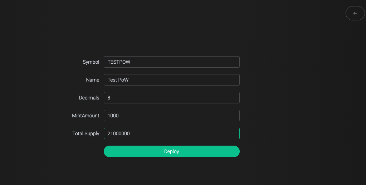This screenshot has width=366, height=185.
Task: Place cursor in the 21000000 value
Action: (119, 133)
